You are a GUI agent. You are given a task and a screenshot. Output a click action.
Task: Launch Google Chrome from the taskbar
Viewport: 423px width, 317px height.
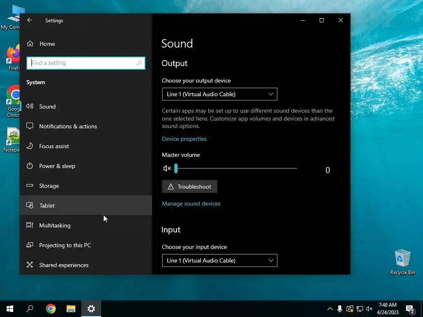[51, 309]
